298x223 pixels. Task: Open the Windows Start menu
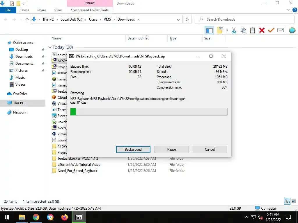coord(7,217)
